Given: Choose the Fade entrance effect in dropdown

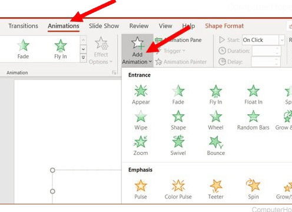Looking at the screenshot, I should [178, 95].
